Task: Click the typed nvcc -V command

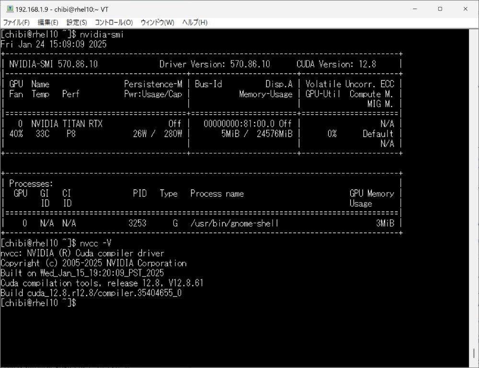Action: pos(95,243)
